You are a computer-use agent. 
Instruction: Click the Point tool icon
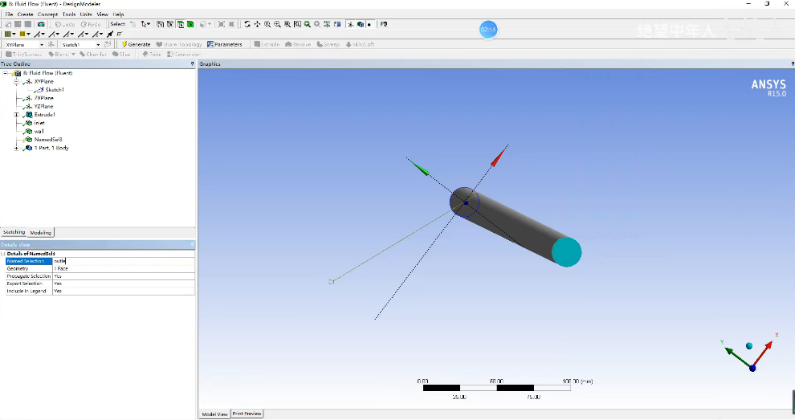click(152, 55)
